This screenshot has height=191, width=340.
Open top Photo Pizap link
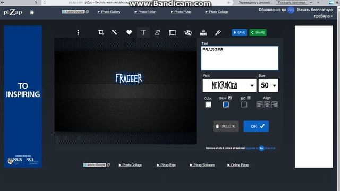181,12
